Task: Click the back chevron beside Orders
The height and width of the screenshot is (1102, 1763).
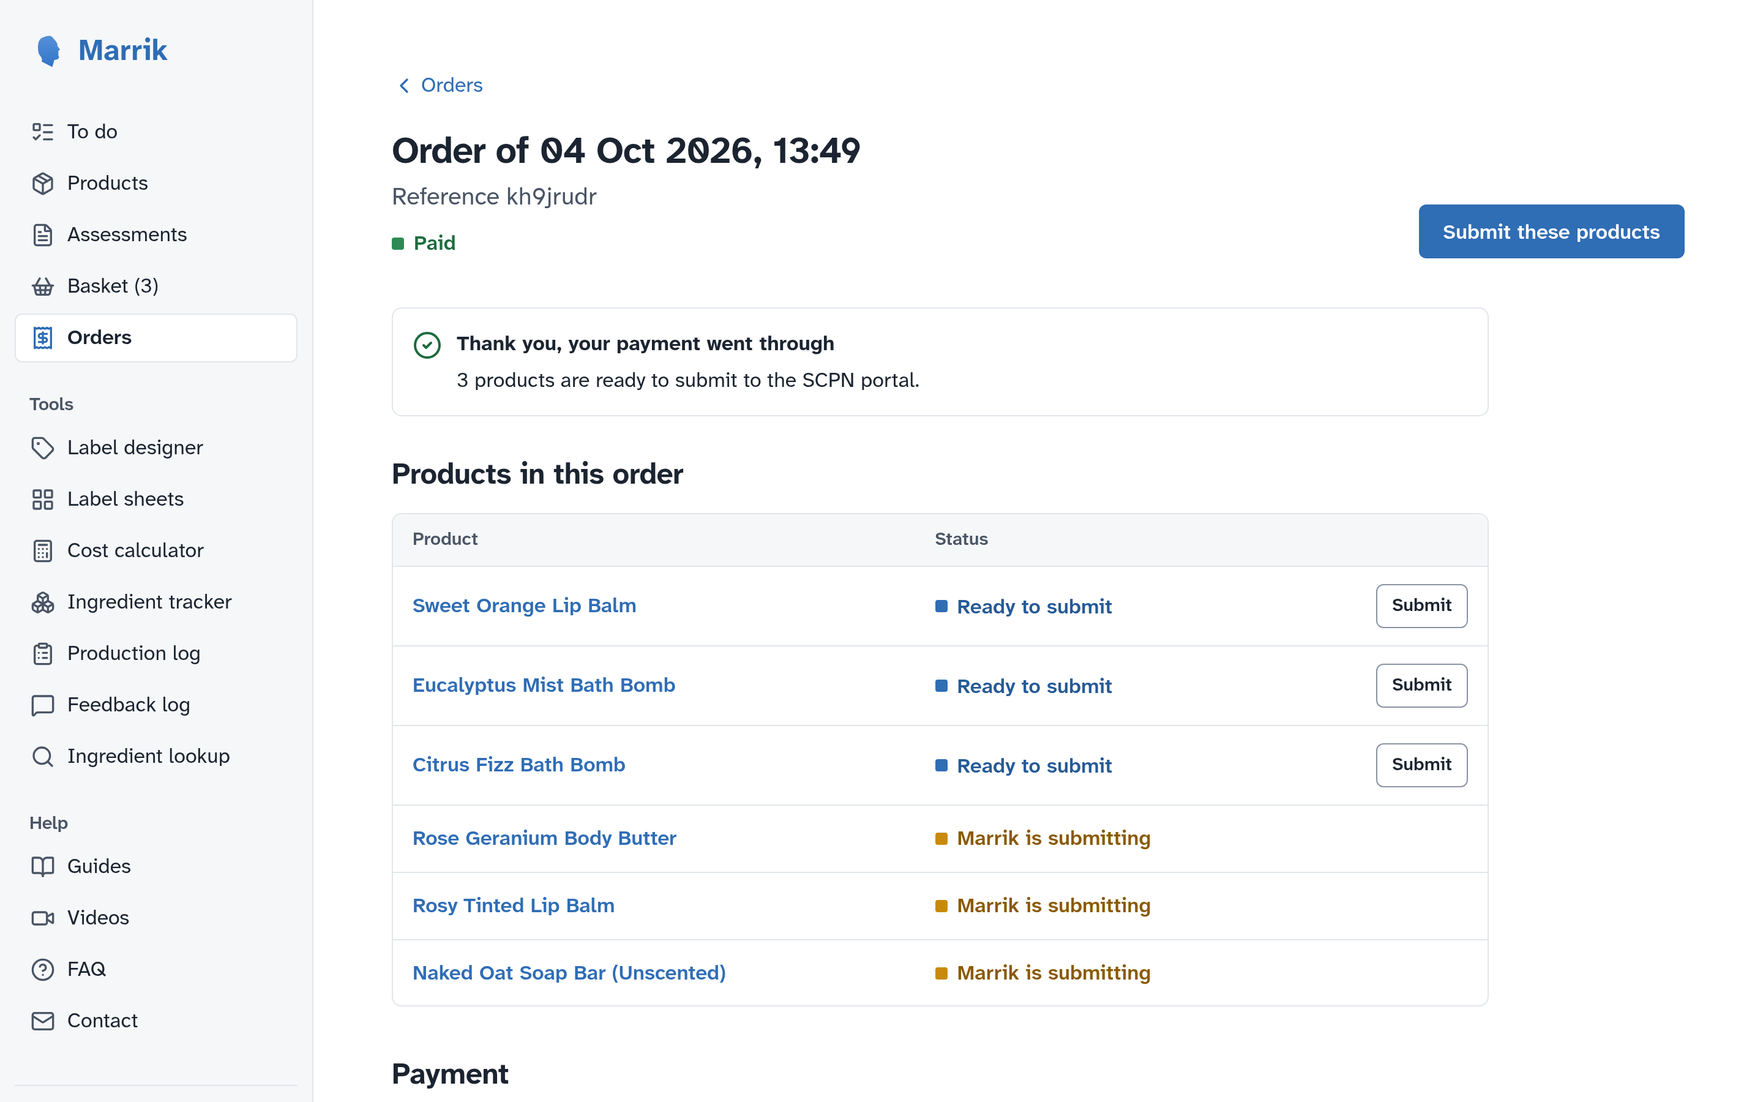Action: pyautogui.click(x=404, y=86)
